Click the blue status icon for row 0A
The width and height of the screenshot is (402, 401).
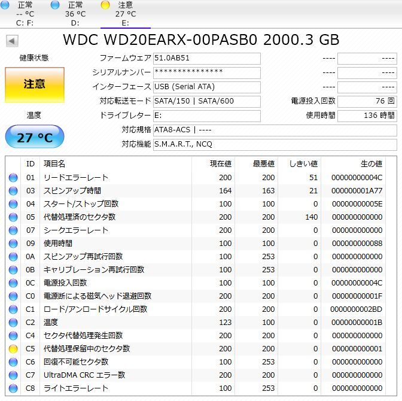click(x=13, y=257)
